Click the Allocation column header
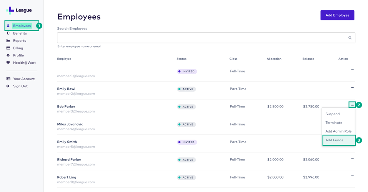Image resolution: width=368 pixels, height=192 pixels. pyautogui.click(x=274, y=59)
